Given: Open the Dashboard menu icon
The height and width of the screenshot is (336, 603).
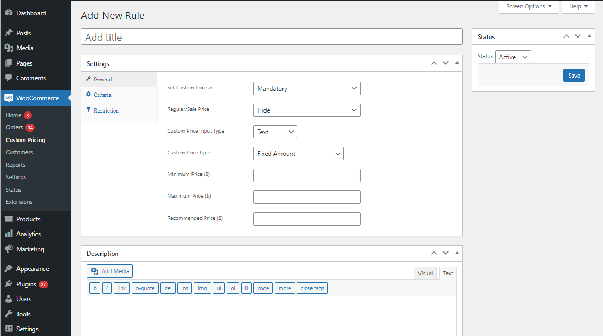Looking at the screenshot, I should [8, 13].
